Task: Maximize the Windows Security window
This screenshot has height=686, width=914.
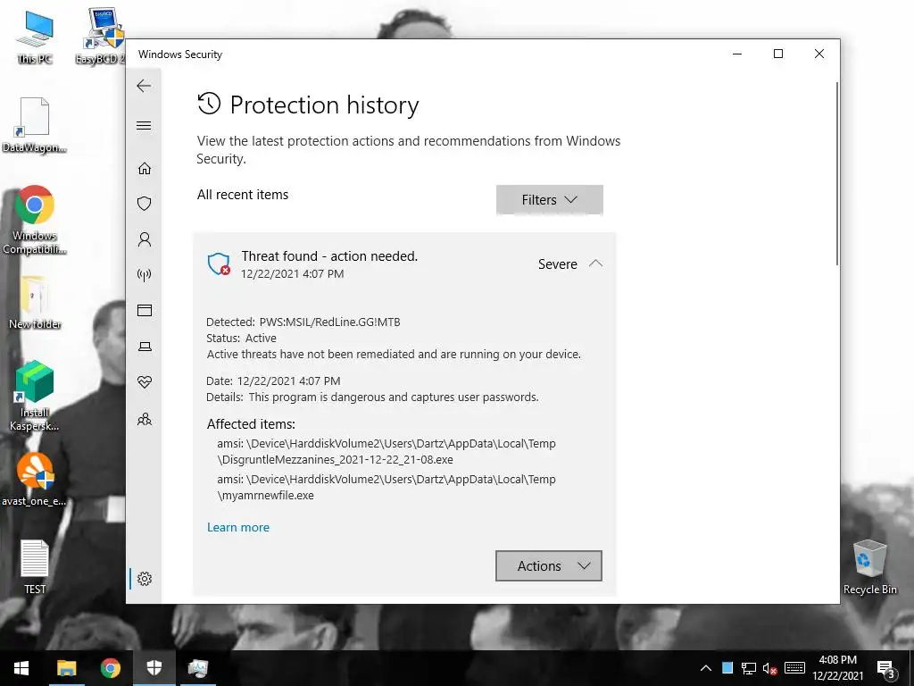Action: (x=778, y=54)
